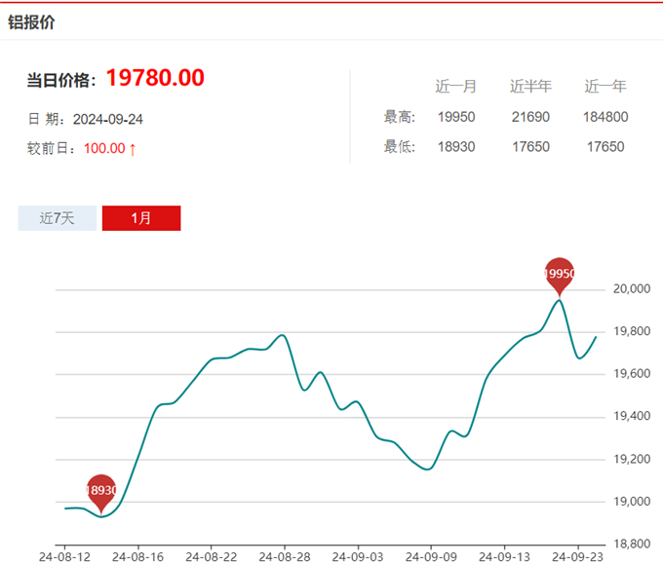The image size is (663, 565).
Task: Switch to the 近7天 tab
Action: point(58,218)
